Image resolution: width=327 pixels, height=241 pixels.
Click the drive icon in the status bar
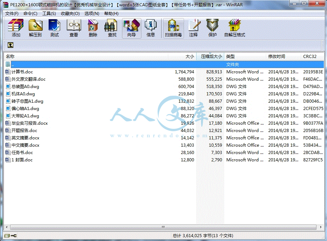click(x=7, y=235)
